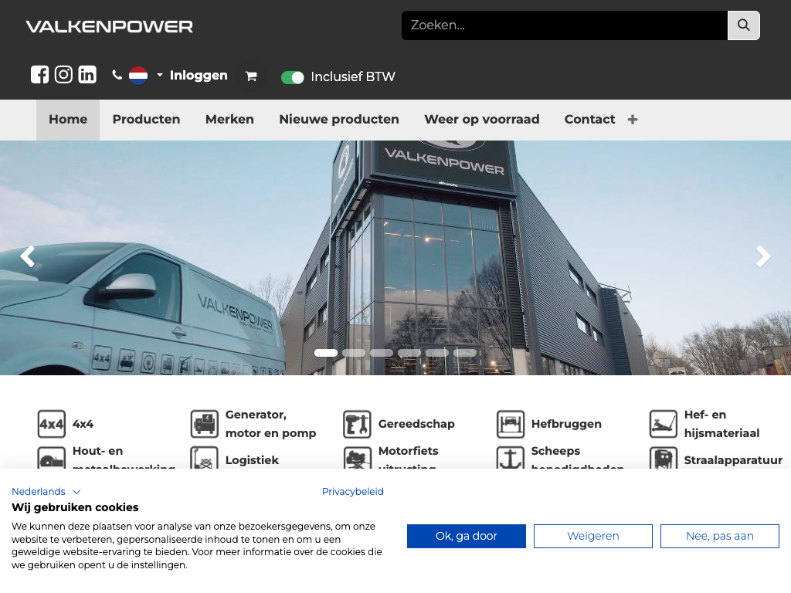Click the LinkedIn icon in header
Viewport: 791px width, 593px height.
(x=87, y=75)
